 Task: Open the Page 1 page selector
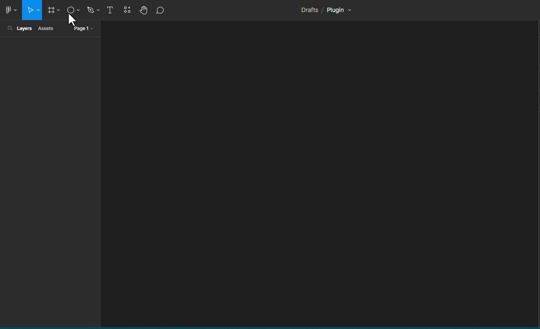point(83,28)
